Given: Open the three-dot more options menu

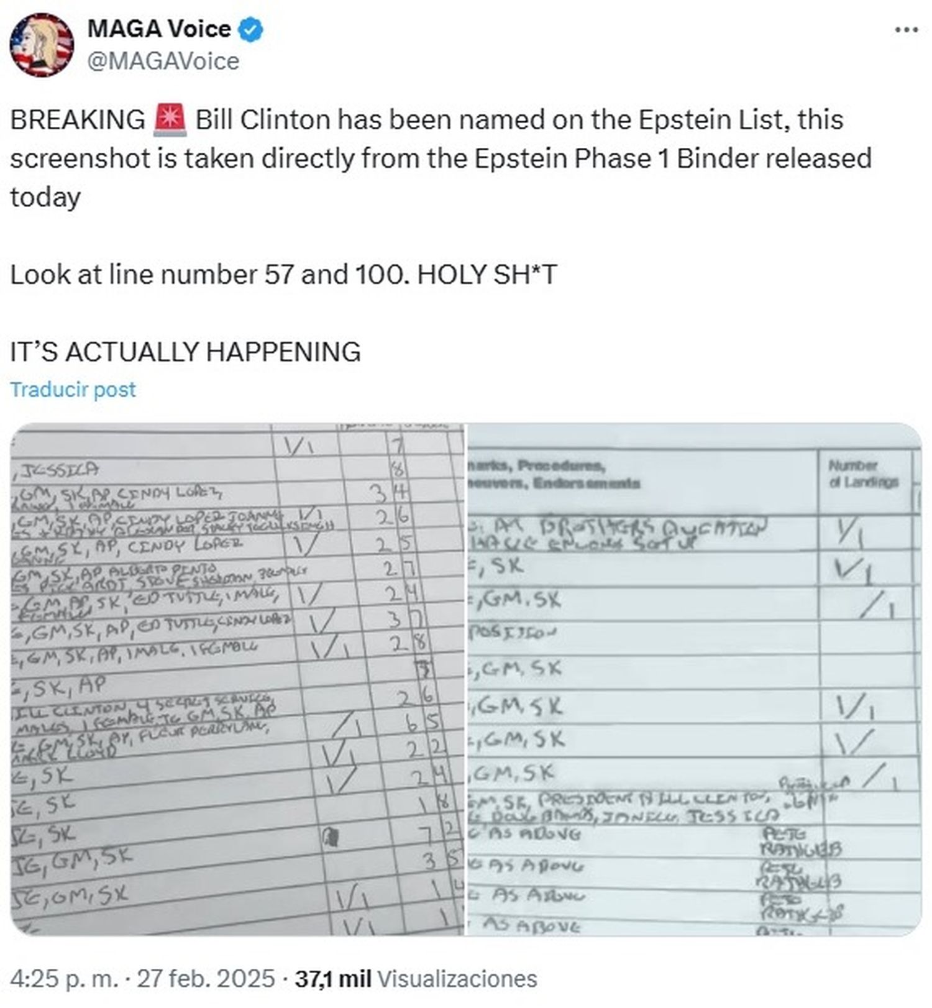Looking at the screenshot, I should [x=905, y=30].
